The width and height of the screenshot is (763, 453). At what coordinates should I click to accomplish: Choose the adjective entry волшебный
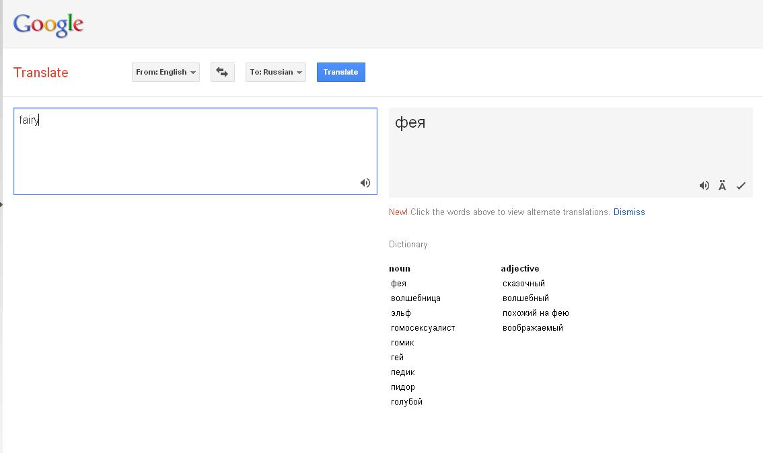(525, 298)
